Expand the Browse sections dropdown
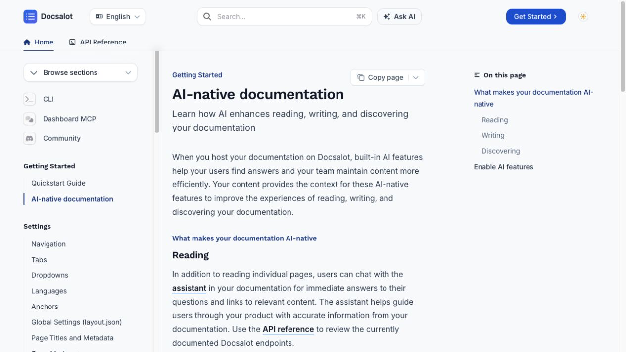626x352 pixels. pos(80,72)
